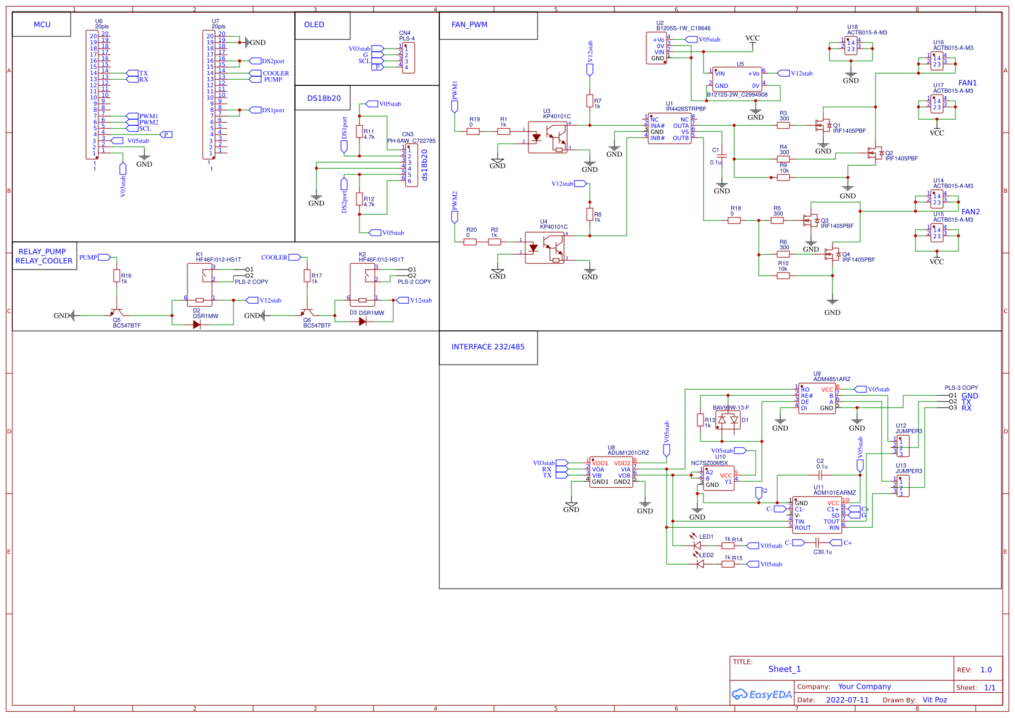Image resolution: width=1015 pixels, height=718 pixels.
Task: Click the D3 DSR1MW diode symbol
Action: coord(362,322)
